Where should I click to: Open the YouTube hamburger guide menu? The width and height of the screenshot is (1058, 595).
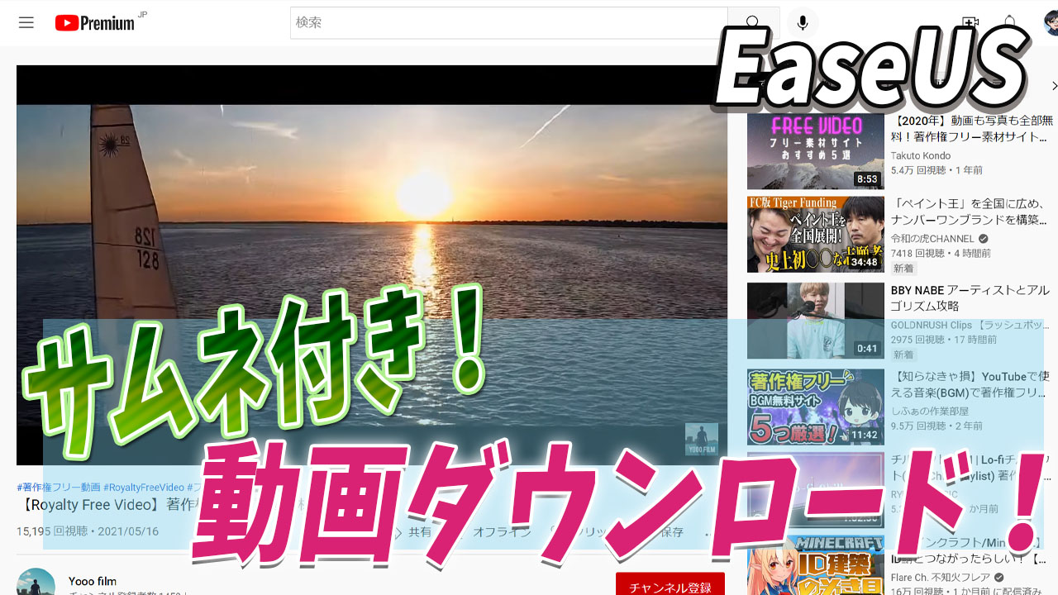point(26,22)
